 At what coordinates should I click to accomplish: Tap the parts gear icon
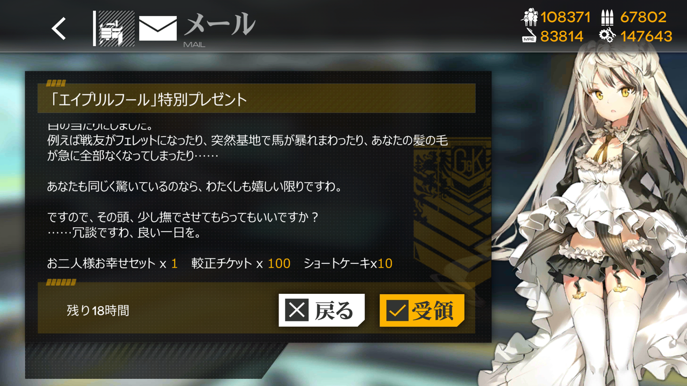607,36
